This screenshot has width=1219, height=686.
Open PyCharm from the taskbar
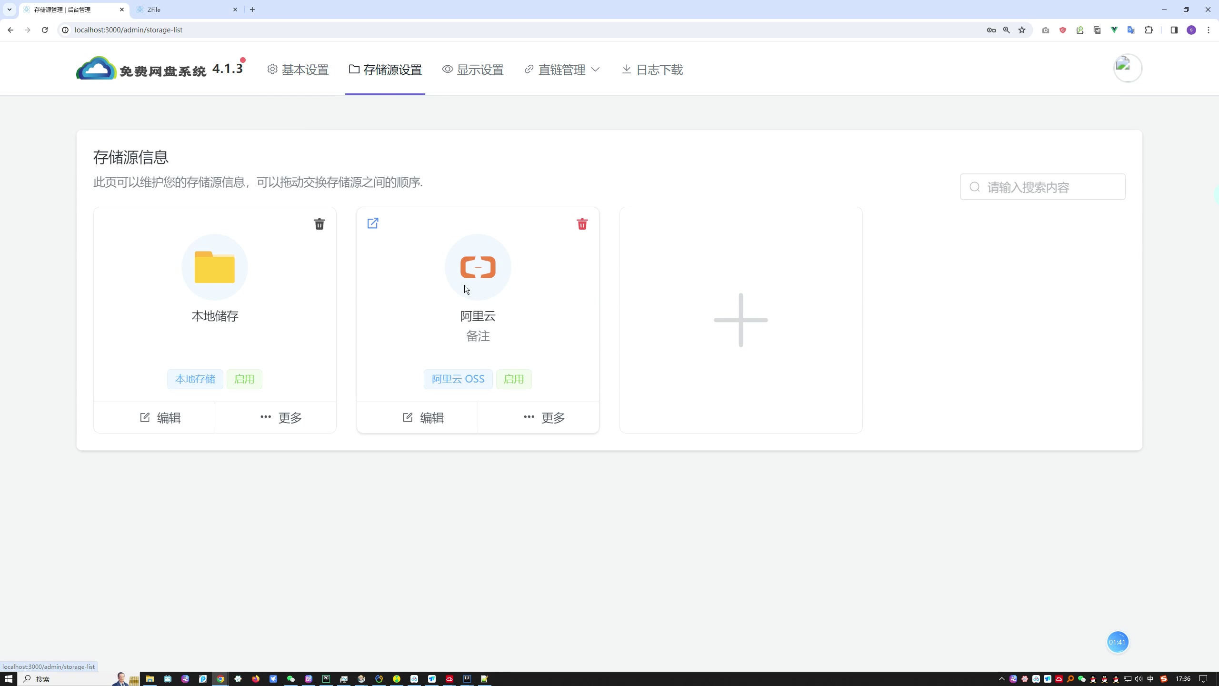[326, 679]
